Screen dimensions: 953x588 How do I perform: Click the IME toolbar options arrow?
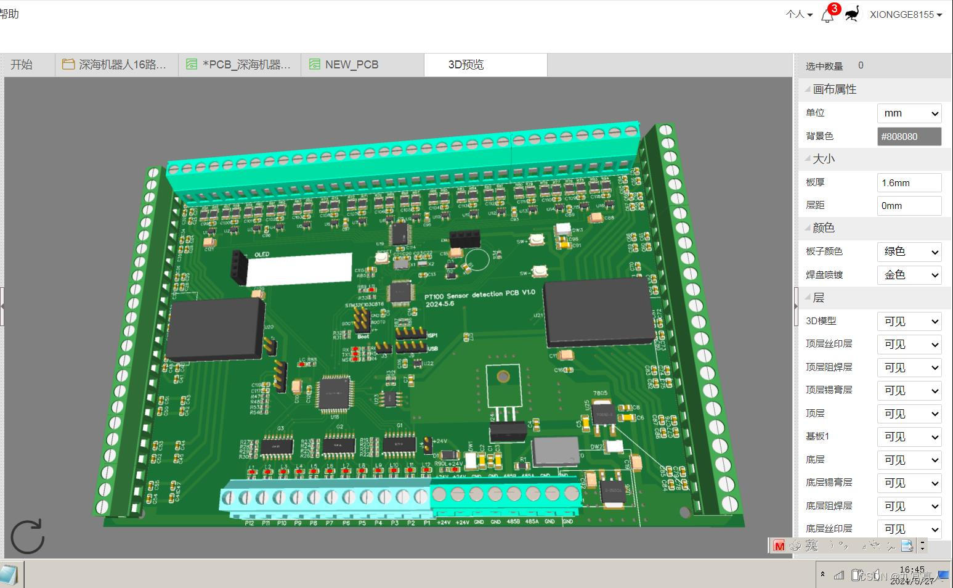coord(922,545)
